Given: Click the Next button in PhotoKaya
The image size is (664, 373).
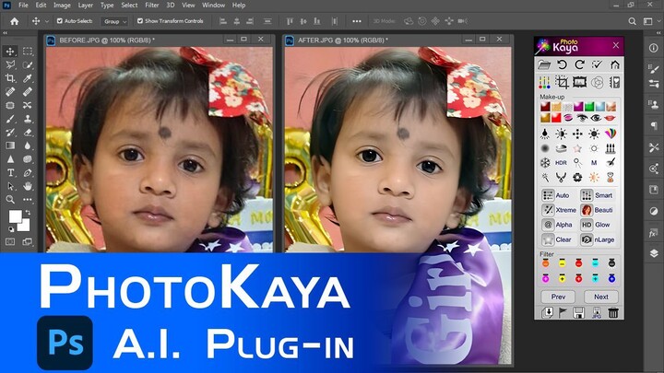Looking at the screenshot, I should pos(601,297).
